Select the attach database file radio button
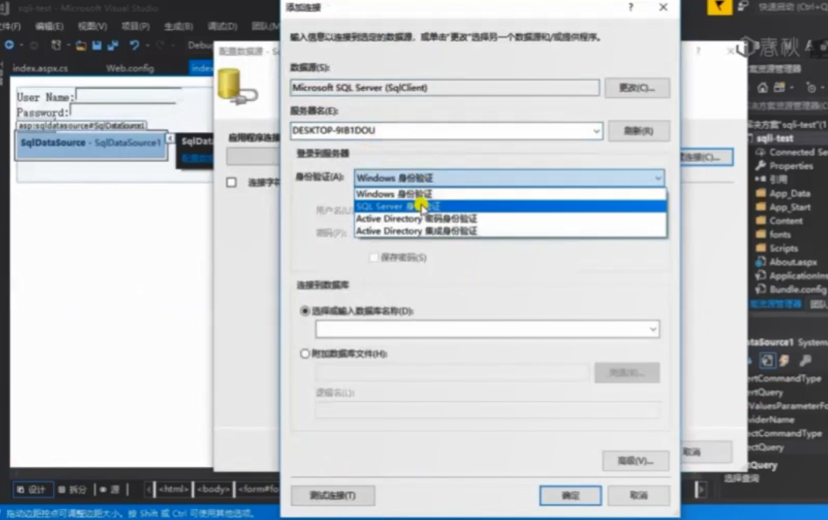 [x=305, y=353]
